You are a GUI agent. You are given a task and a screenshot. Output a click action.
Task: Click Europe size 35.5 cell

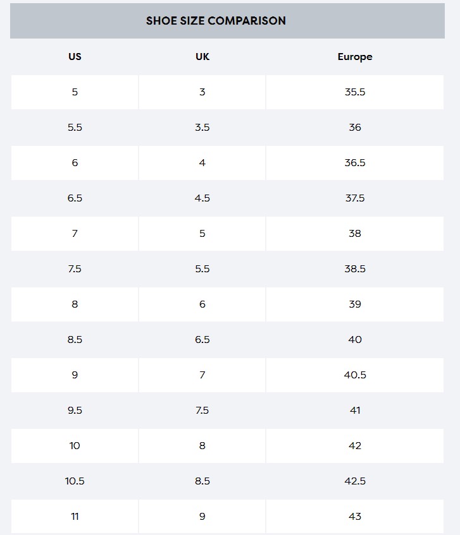pyautogui.click(x=355, y=92)
